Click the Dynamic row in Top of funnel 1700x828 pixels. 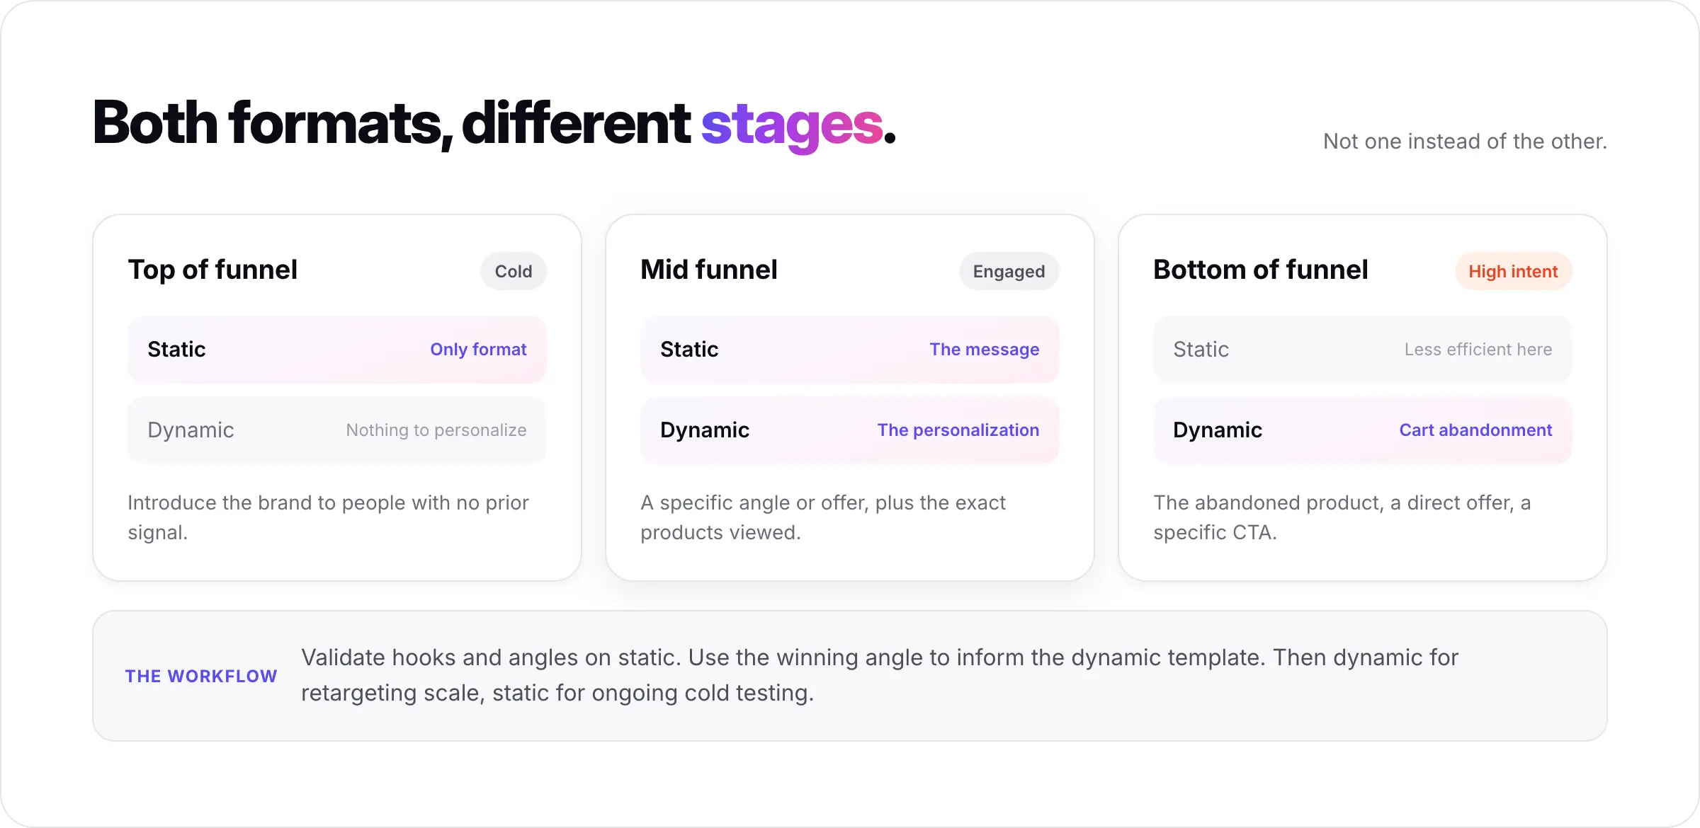pos(337,430)
